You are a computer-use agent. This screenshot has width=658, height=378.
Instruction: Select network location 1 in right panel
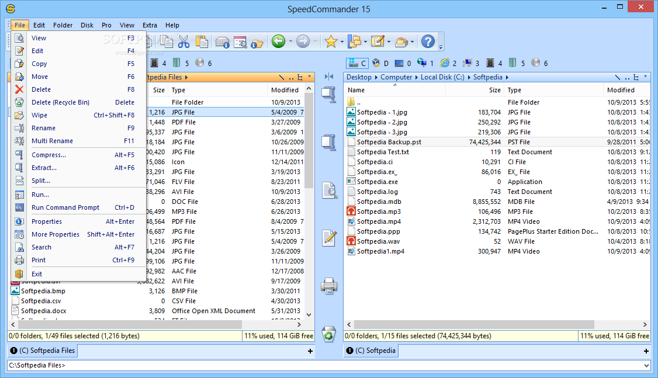coord(425,63)
